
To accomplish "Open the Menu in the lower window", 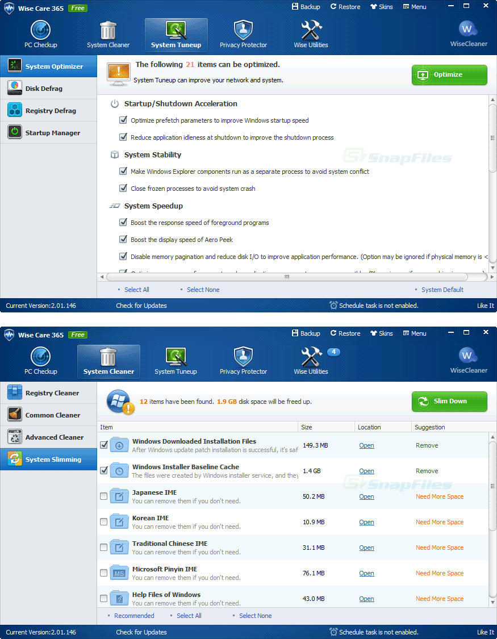I will tap(415, 333).
